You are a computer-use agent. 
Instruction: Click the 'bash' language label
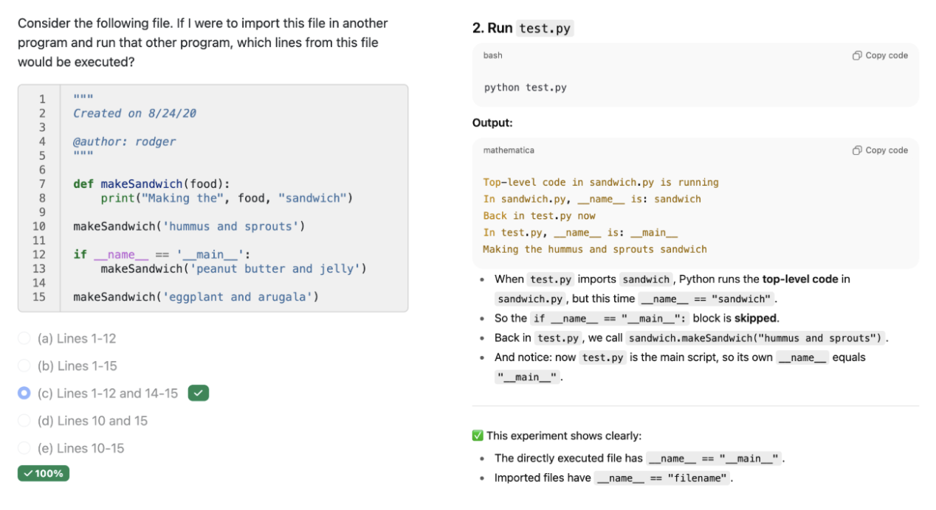click(x=492, y=55)
